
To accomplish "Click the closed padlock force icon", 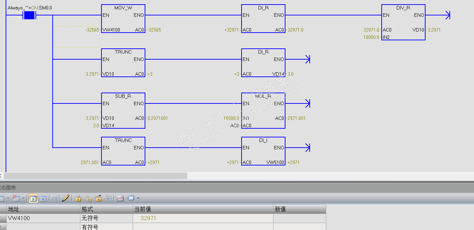I will click(78, 198).
